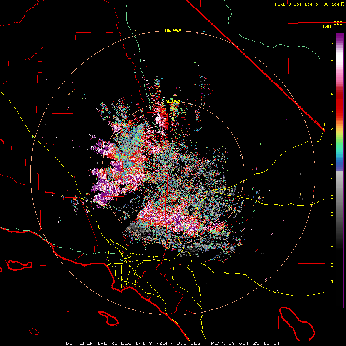Click the DZD product label

click(x=338, y=23)
